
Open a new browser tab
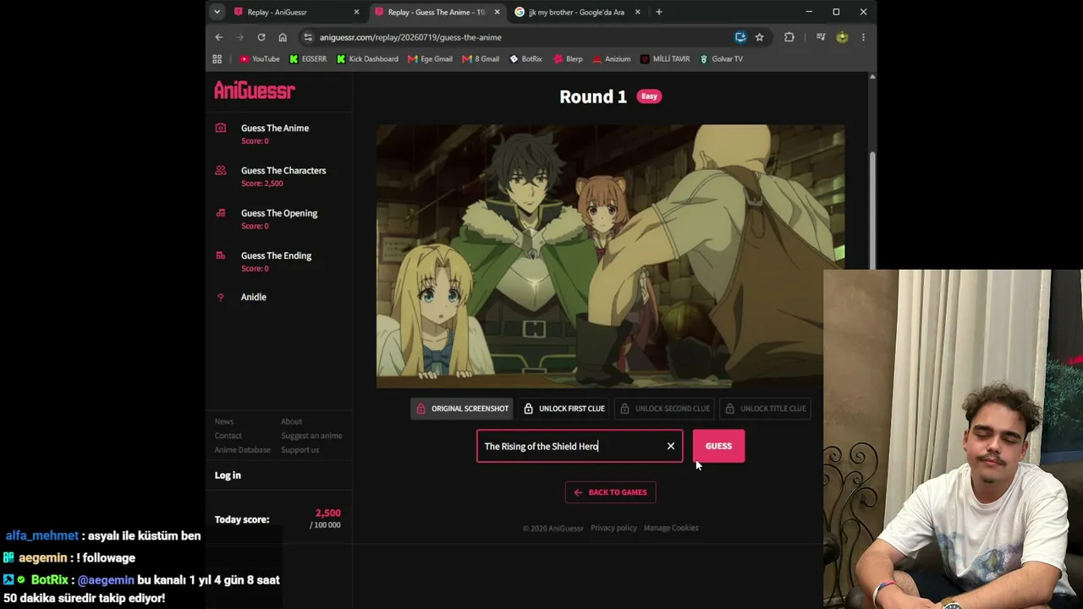pyautogui.click(x=659, y=12)
